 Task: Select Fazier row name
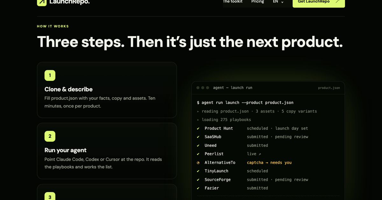coord(212,188)
